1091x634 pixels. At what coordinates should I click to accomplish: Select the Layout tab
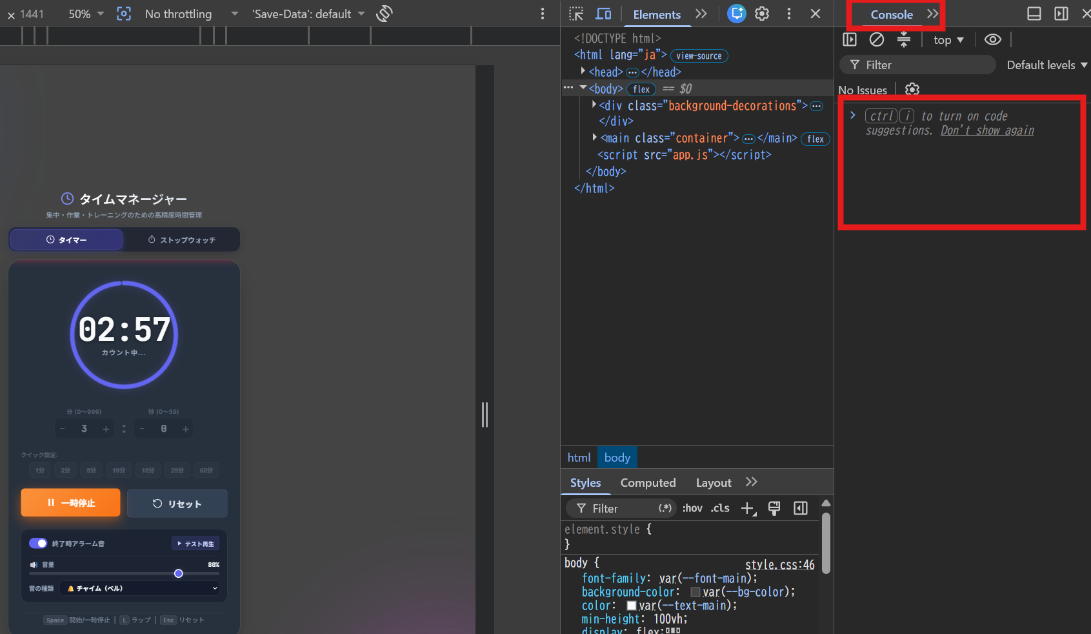pyautogui.click(x=714, y=482)
